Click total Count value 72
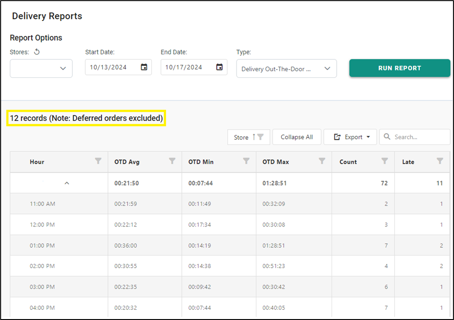 384,183
